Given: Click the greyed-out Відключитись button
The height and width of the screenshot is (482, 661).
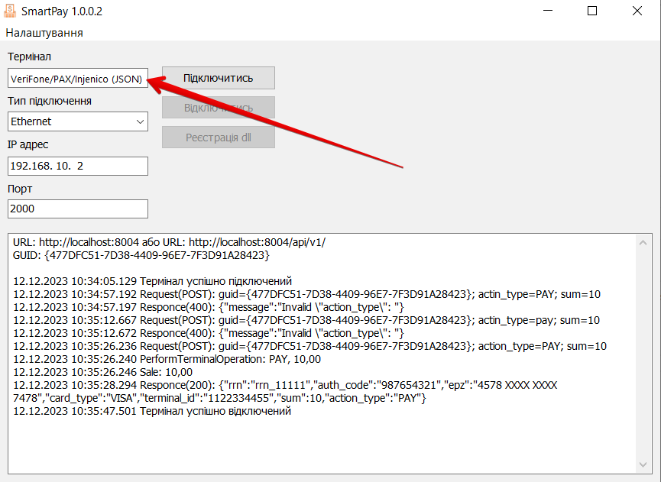Looking at the screenshot, I should [x=218, y=108].
